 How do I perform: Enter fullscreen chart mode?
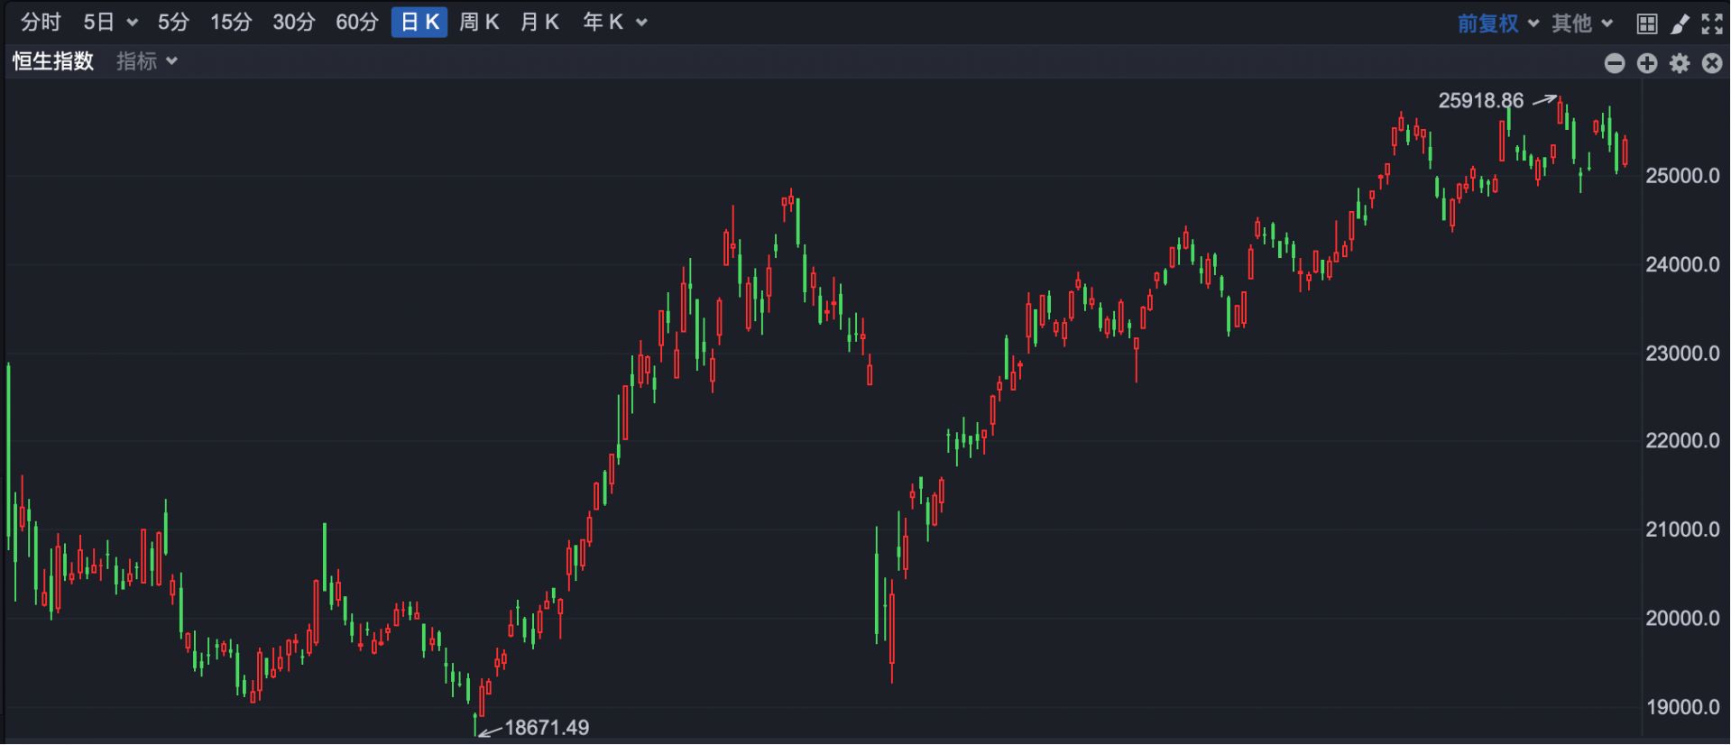coord(1711,23)
